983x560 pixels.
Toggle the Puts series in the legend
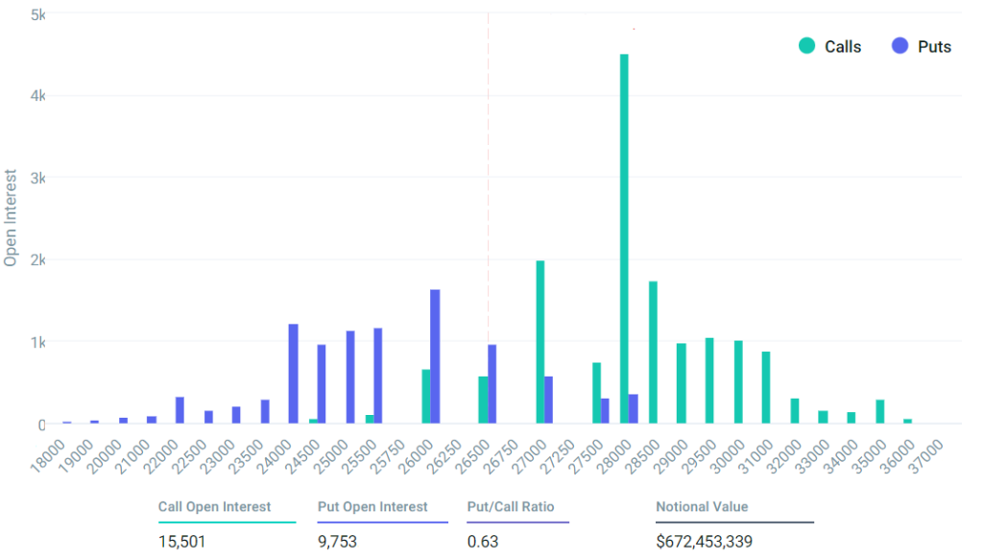933,46
